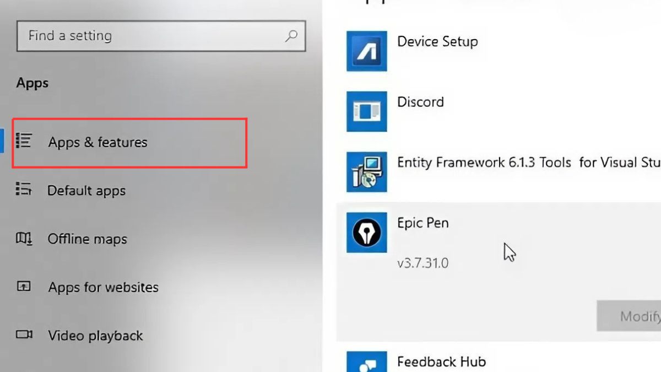Click the Video playback camera icon
This screenshot has height=372, width=661.
24,335
